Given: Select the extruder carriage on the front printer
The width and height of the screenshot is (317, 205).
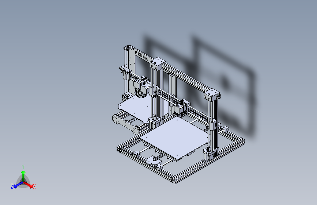Looking at the screenshot, I should (x=181, y=108).
